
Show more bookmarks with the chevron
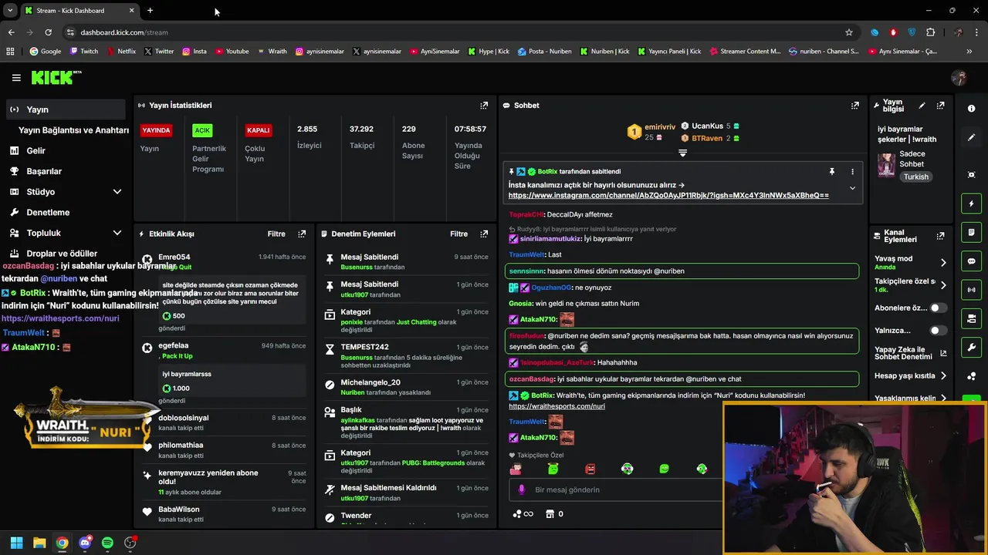point(969,52)
